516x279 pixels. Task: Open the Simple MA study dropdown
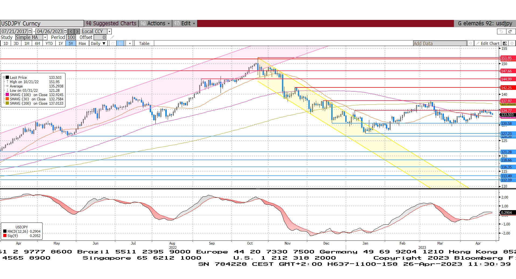click(x=45, y=37)
